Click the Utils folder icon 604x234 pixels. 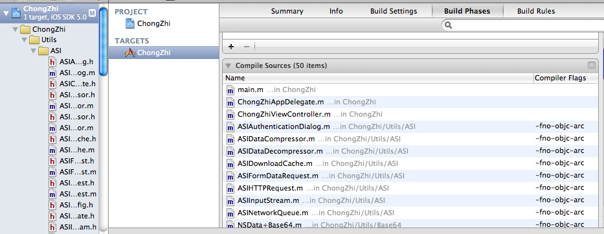[34, 40]
